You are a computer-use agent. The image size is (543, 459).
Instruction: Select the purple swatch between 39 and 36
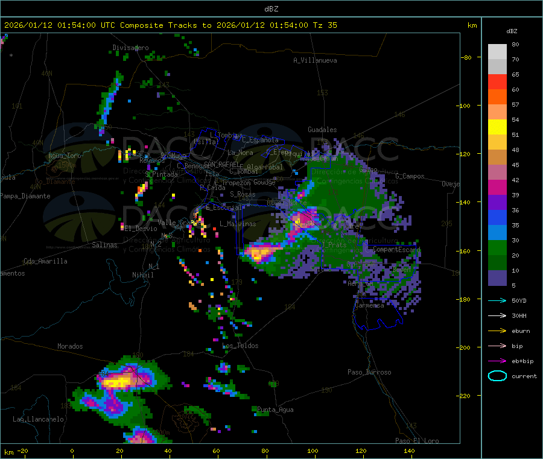click(497, 203)
